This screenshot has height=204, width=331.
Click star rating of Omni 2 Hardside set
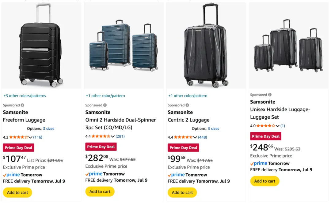click(101, 136)
